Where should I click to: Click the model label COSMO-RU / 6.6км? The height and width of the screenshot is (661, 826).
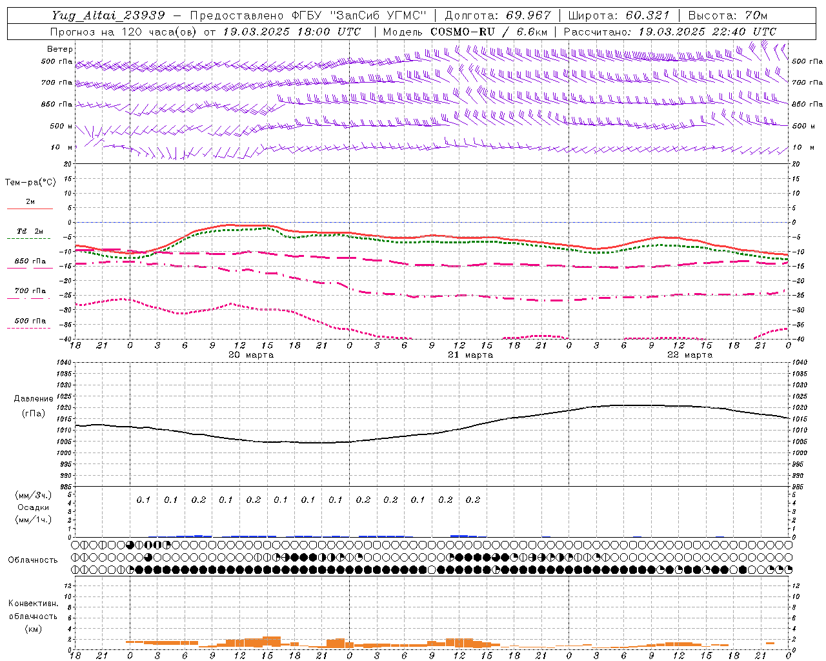click(x=489, y=32)
